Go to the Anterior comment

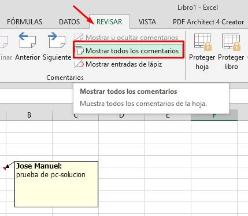coord(28,46)
